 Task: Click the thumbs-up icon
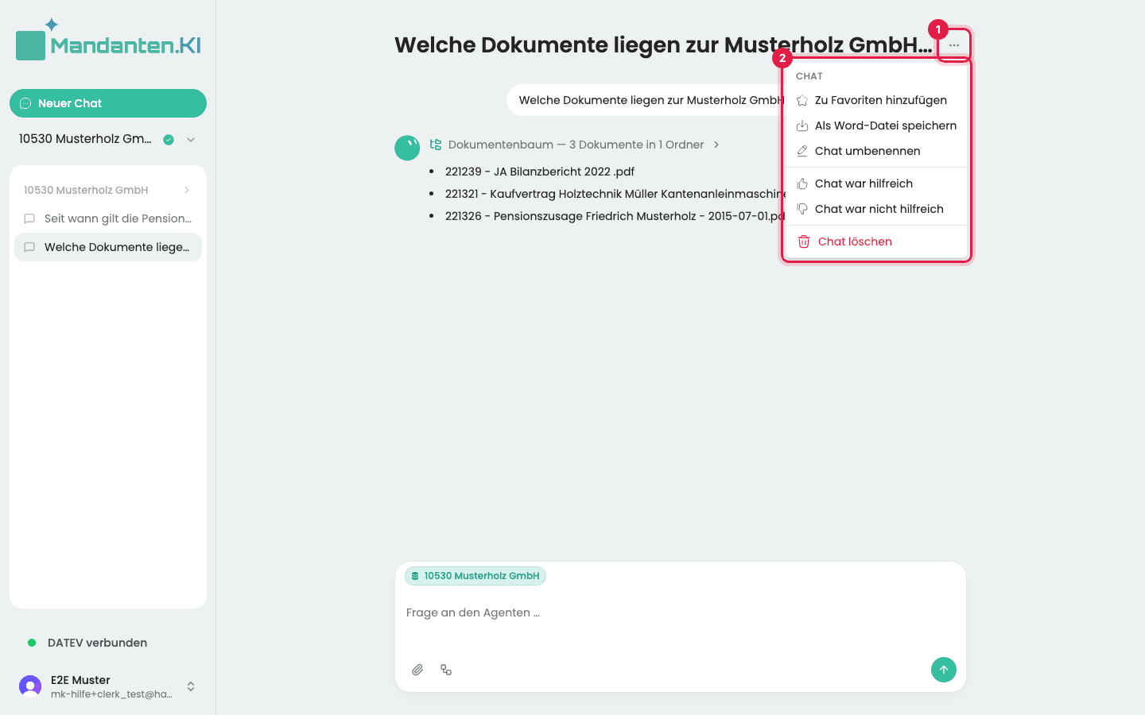coord(802,184)
